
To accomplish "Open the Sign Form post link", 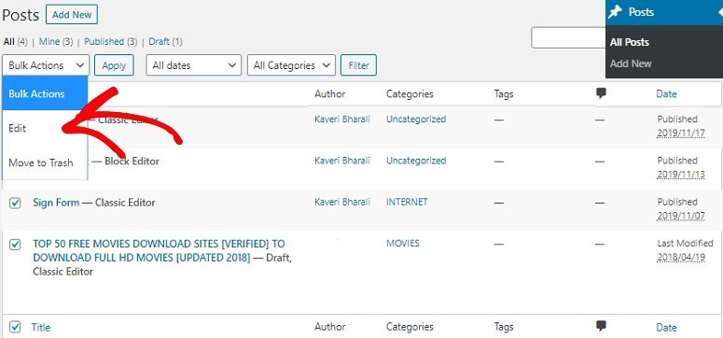I will click(56, 203).
